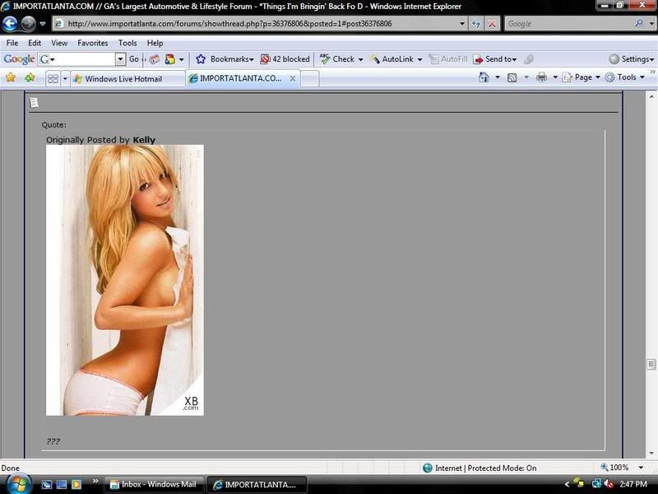Expand the Google toolbar Bookmarks dropdown
The image size is (658, 494).
(x=225, y=59)
